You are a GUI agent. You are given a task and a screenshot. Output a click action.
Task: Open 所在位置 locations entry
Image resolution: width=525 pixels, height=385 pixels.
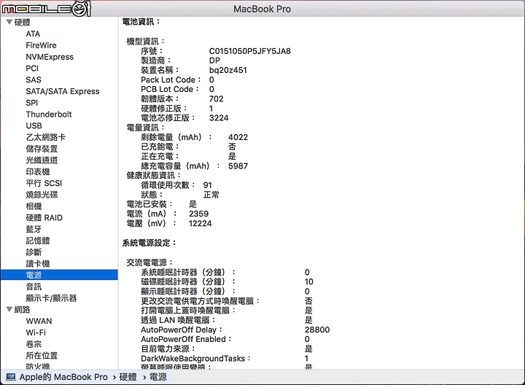pyautogui.click(x=42, y=356)
